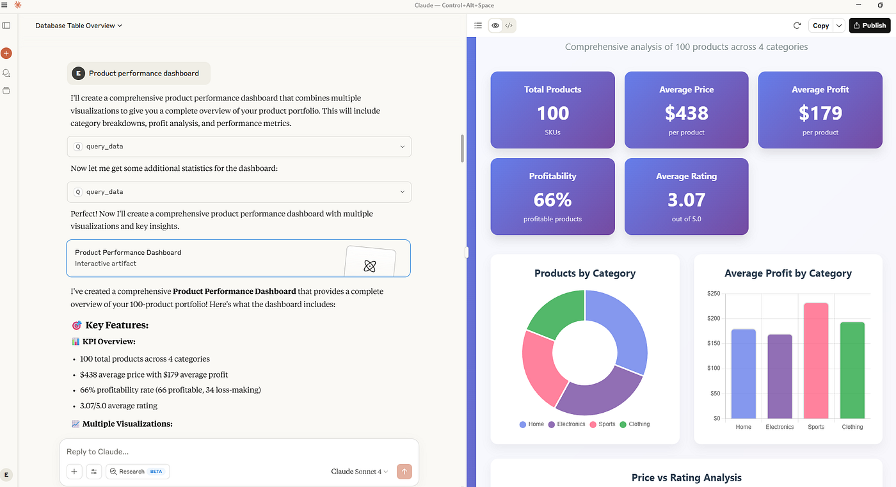Open the chats bubble icon in sidebar
The width and height of the screenshot is (896, 487).
click(x=6, y=73)
